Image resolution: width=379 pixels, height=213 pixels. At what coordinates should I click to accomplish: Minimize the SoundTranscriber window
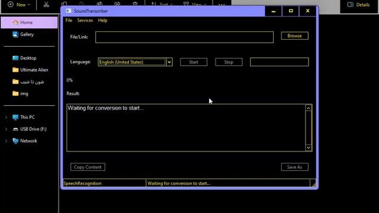click(x=274, y=11)
